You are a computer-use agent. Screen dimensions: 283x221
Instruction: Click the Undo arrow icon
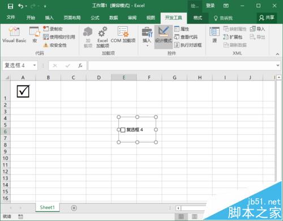click(x=20, y=6)
